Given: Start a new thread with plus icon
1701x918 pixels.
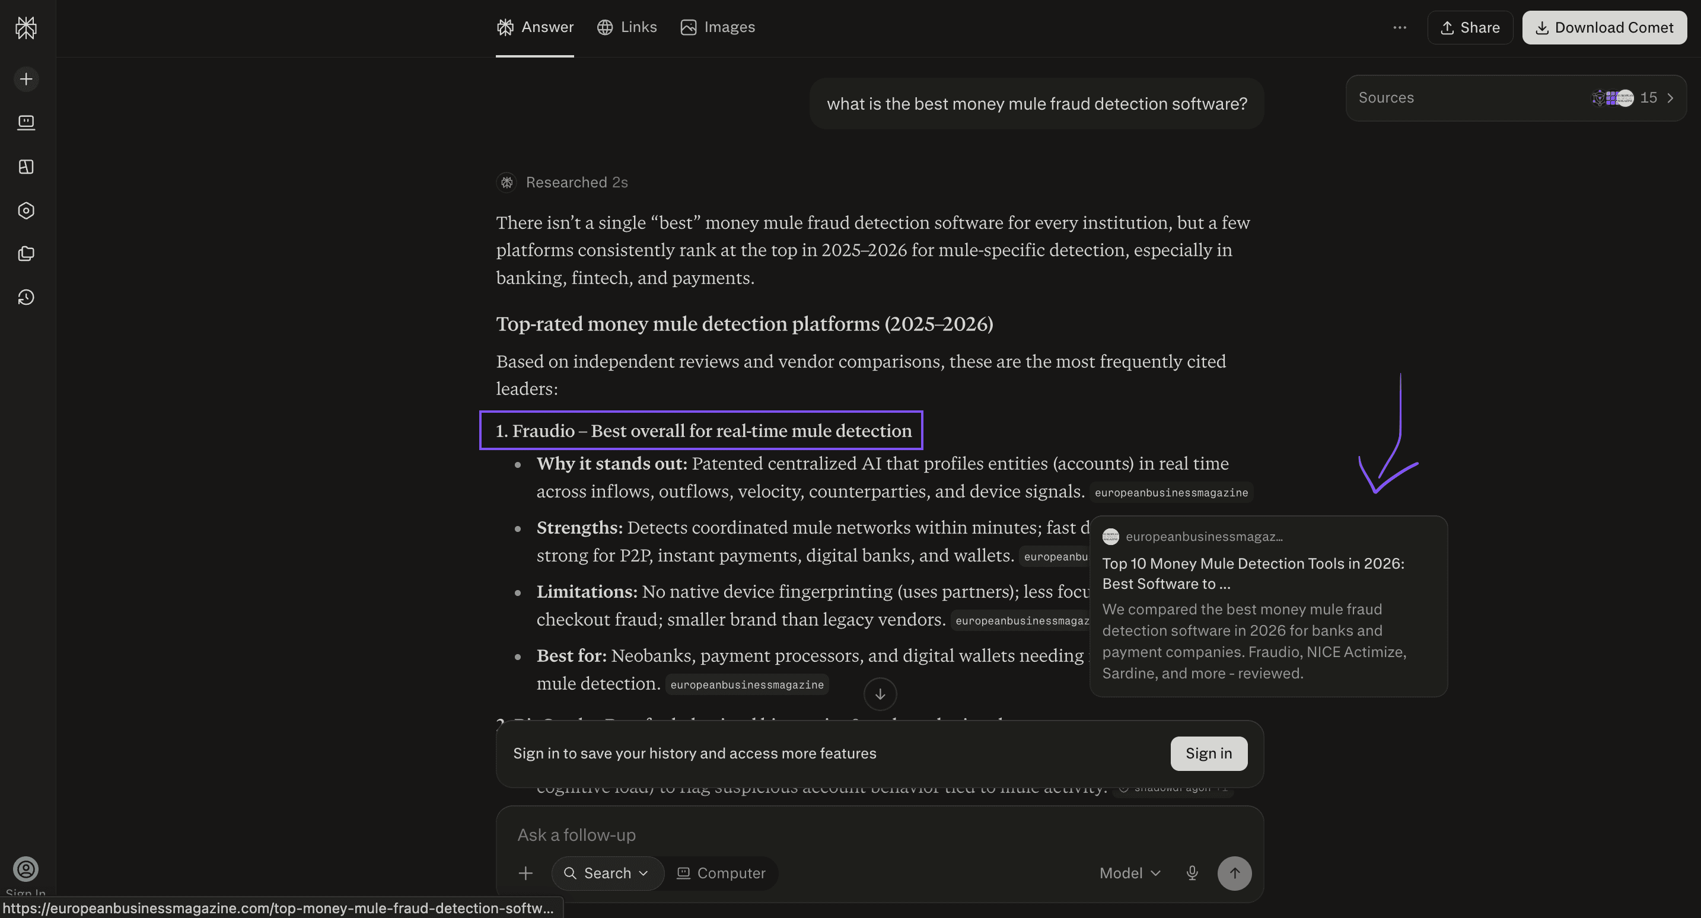Looking at the screenshot, I should pos(26,79).
